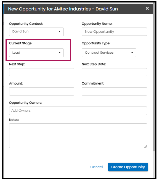Click the Notes resize handle

tap(145, 146)
